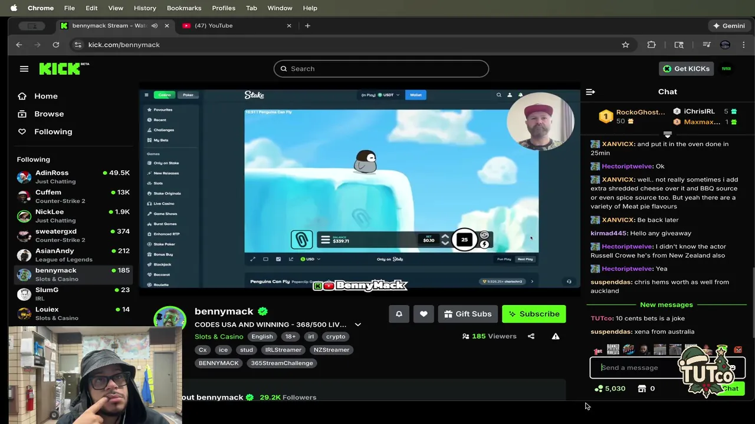Toggle stream notifications bell

[x=399, y=314]
